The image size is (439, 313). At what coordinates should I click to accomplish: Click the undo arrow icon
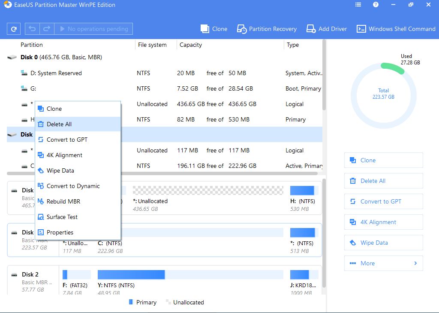click(32, 29)
